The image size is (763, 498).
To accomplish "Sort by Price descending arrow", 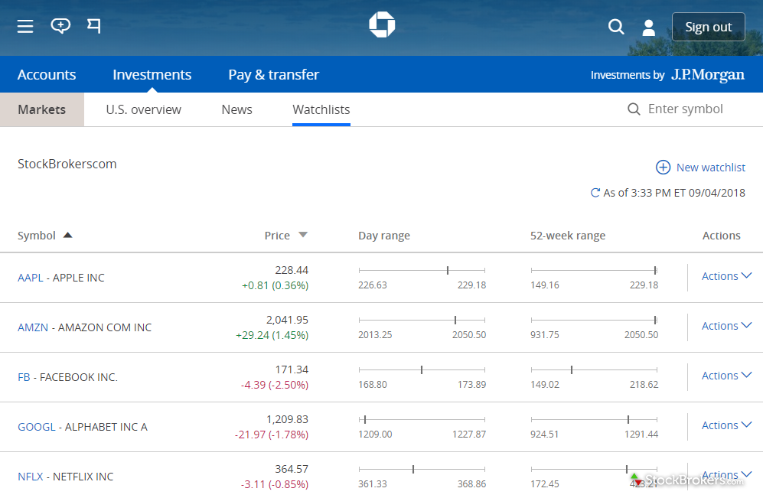I will (x=302, y=235).
